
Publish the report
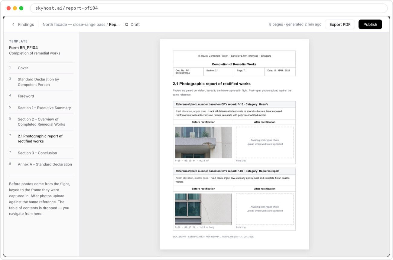(x=370, y=24)
